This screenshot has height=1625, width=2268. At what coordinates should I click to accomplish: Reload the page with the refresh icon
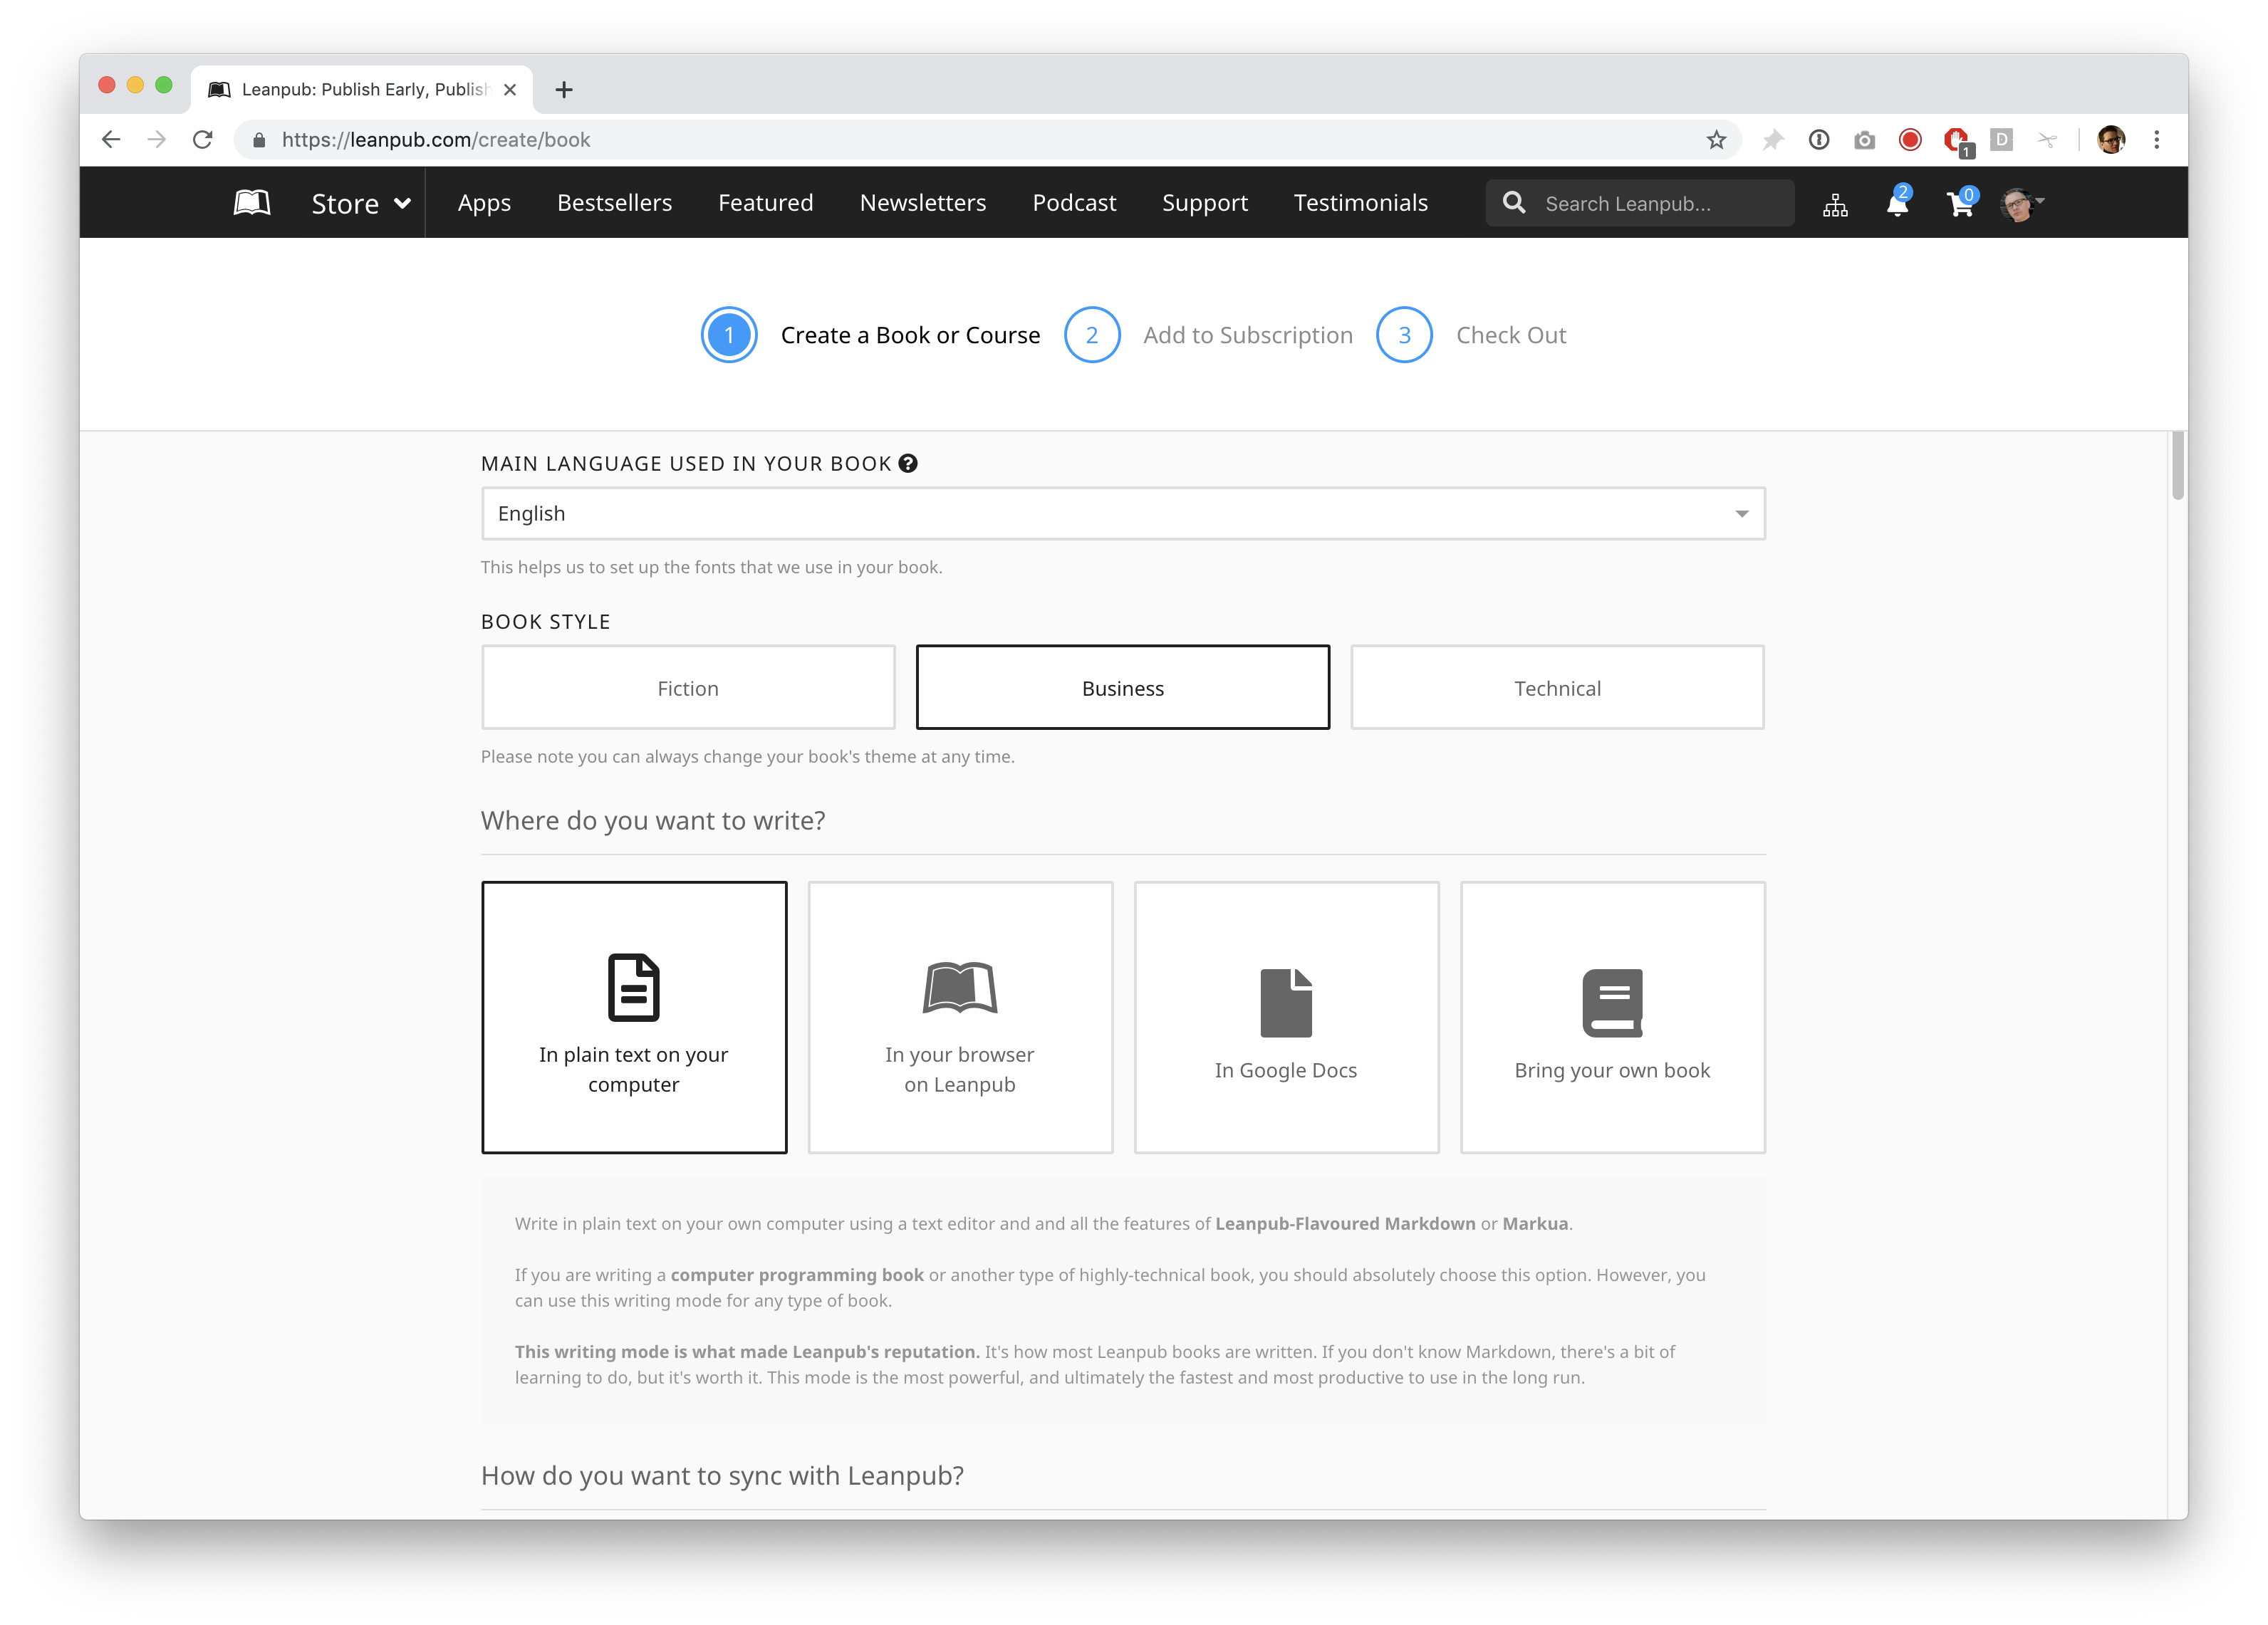(203, 140)
